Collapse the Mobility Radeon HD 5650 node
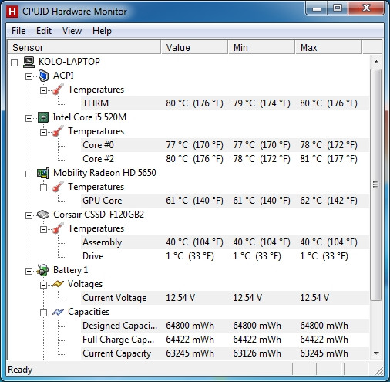390x382 pixels. coord(29,174)
